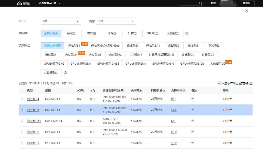Open the vCPU 1核 dropdown
The image size is (263, 154).
pyautogui.click(x=61, y=21)
